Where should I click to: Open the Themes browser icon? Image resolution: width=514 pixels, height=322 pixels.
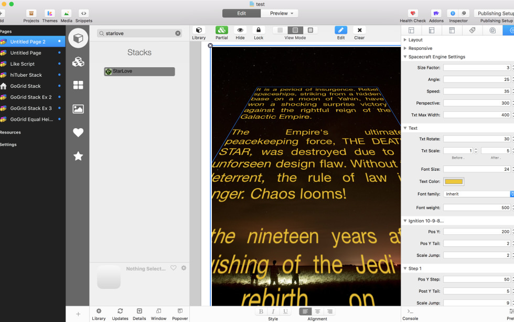[x=49, y=14]
